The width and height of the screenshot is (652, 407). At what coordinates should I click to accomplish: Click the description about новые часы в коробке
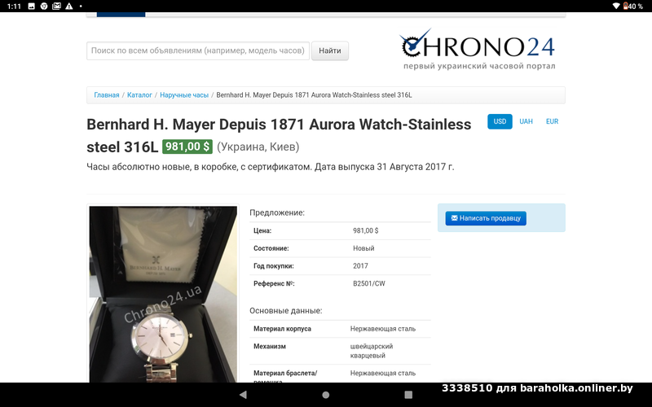[271, 167]
